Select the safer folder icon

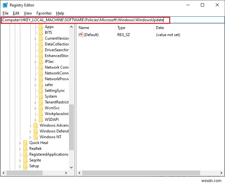tap(41, 85)
